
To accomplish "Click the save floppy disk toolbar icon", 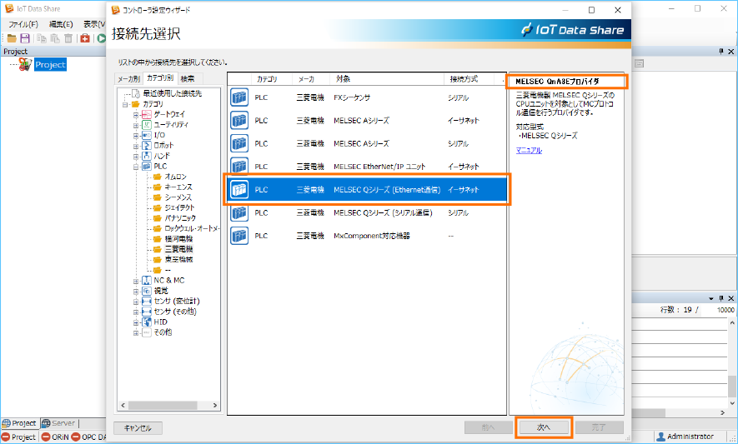I will (x=25, y=38).
